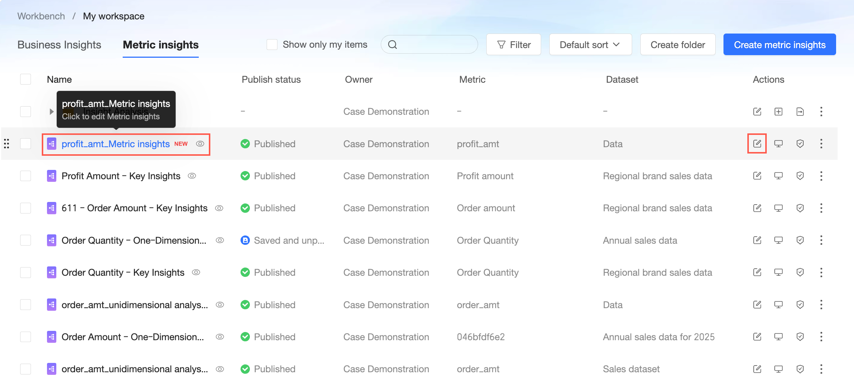Viewport: 854px width, 389px height.
Task: Open preview monitor icon for profit_amt_Metric insights
Action: 778,143
